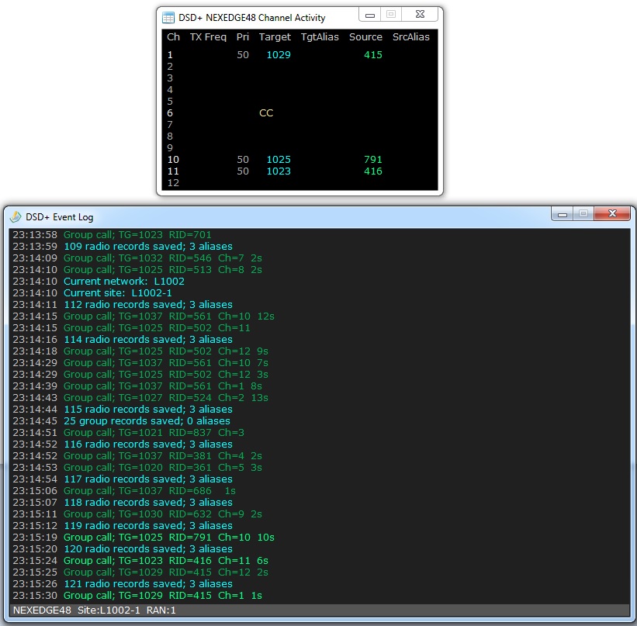Select source 416 in Channel Activity table

[x=373, y=171]
